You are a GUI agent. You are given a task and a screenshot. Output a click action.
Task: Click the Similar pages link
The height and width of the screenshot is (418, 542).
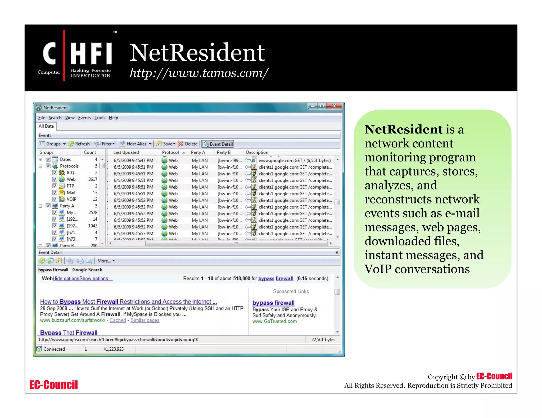[x=145, y=320]
